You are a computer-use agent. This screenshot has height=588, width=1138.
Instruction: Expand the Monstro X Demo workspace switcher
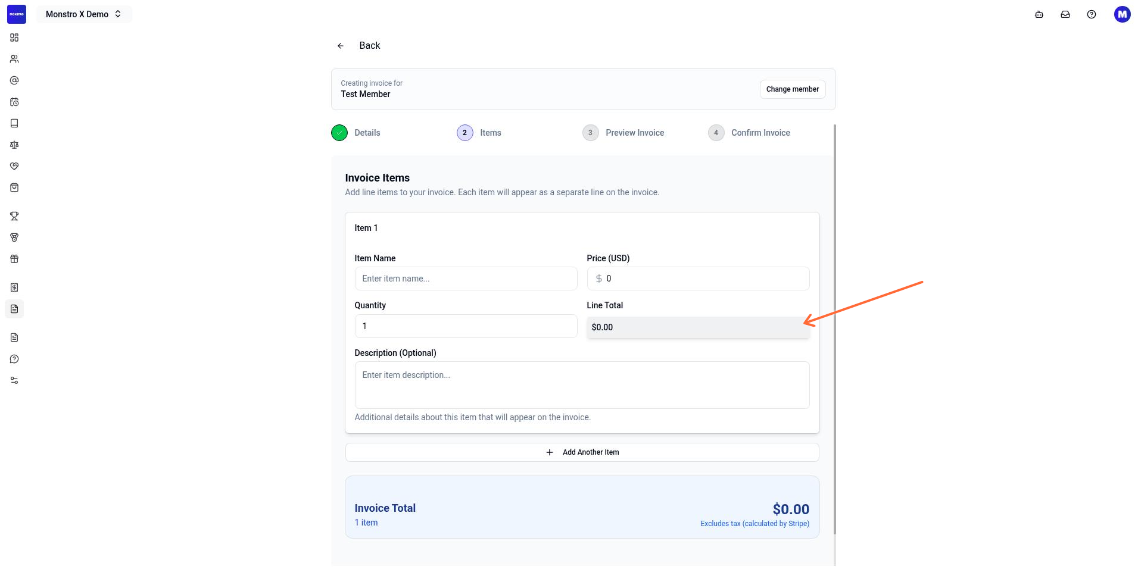(x=84, y=14)
